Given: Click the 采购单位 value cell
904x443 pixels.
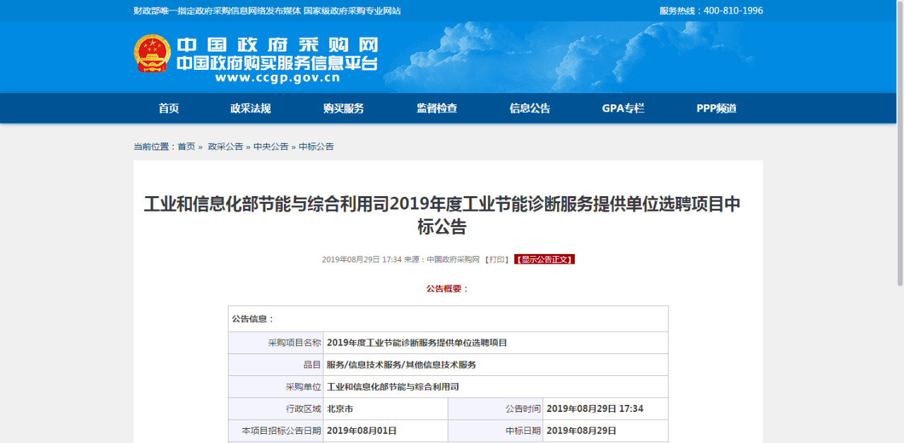Looking at the screenshot, I should [495, 387].
